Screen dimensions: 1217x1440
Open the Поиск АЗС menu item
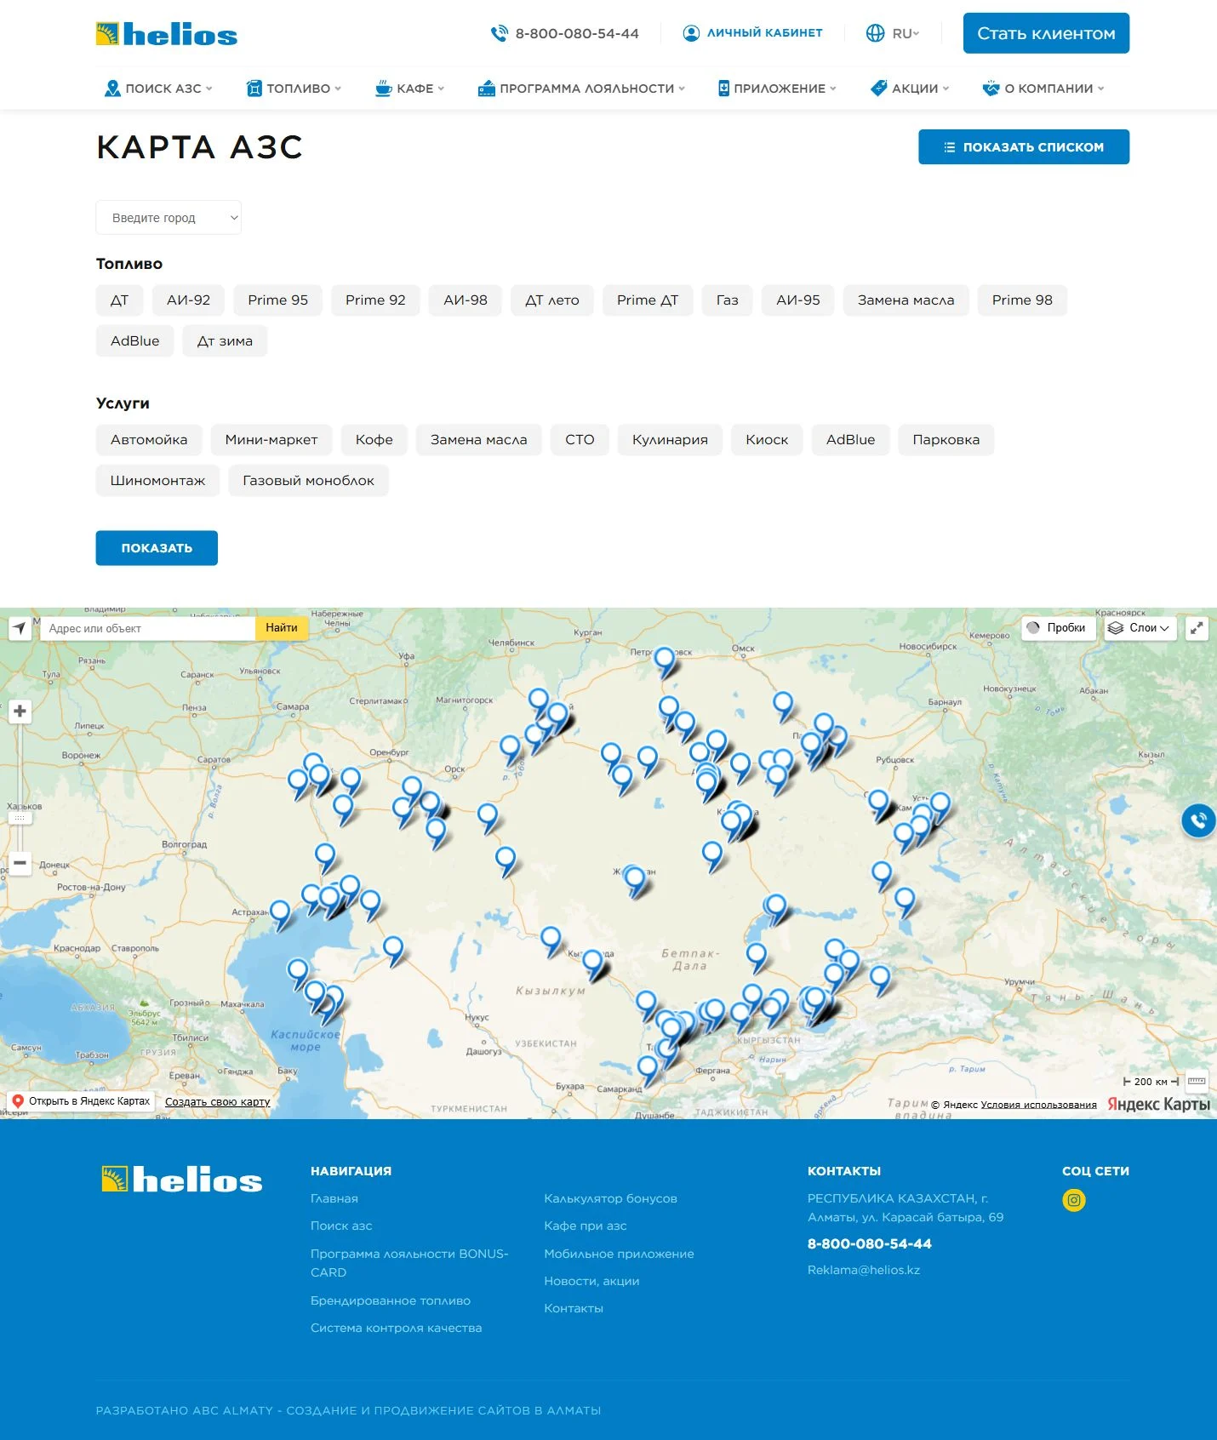(158, 88)
